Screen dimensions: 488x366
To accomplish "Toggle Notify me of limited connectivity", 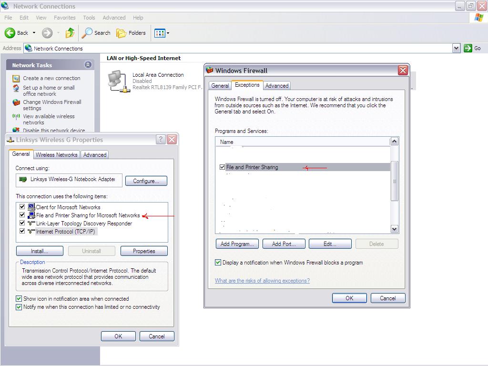I will pyautogui.click(x=19, y=307).
